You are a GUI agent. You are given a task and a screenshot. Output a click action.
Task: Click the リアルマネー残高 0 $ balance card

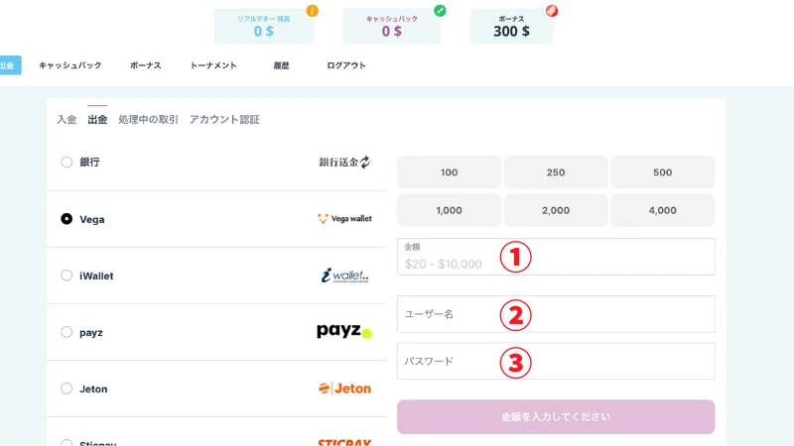pyautogui.click(x=264, y=26)
